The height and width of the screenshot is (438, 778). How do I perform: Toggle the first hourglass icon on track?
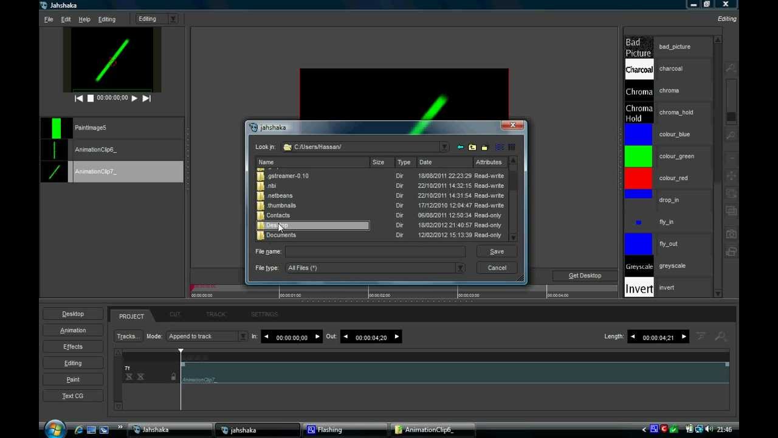pos(129,377)
